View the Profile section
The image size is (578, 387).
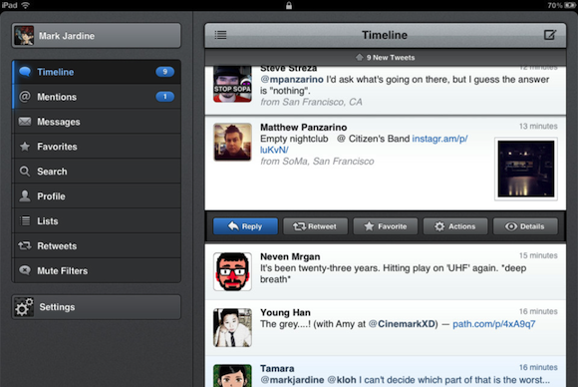click(x=97, y=196)
